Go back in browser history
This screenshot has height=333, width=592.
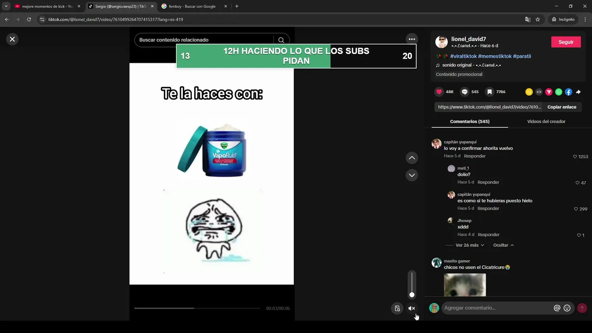pos(6,19)
